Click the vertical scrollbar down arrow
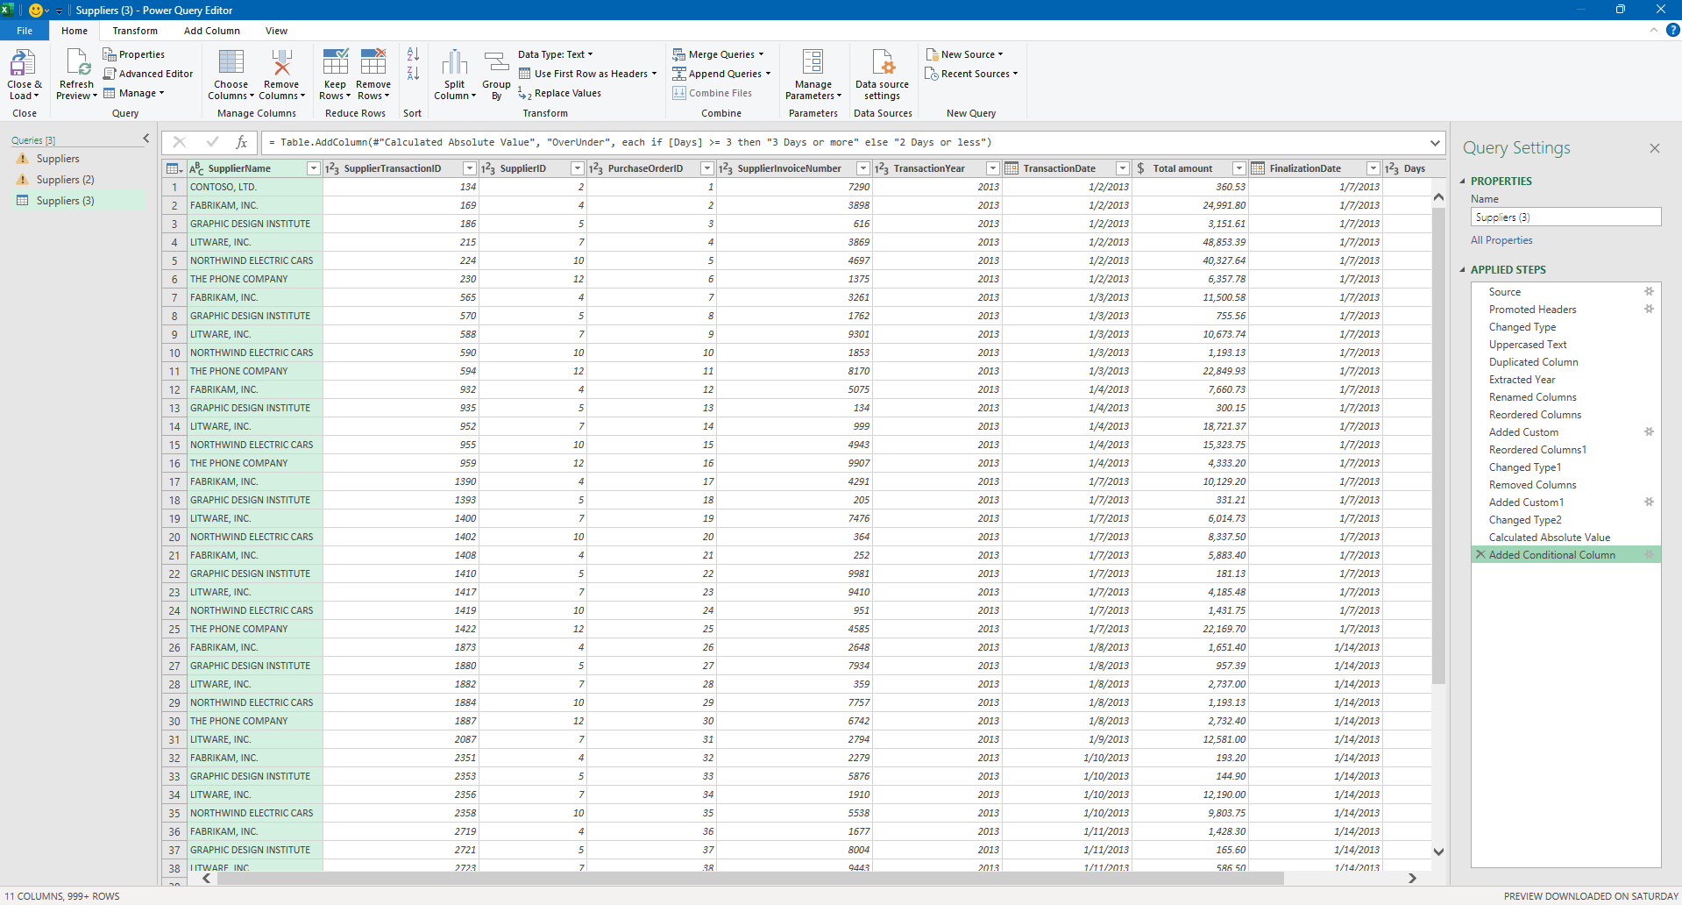The width and height of the screenshot is (1682, 905). 1438,852
